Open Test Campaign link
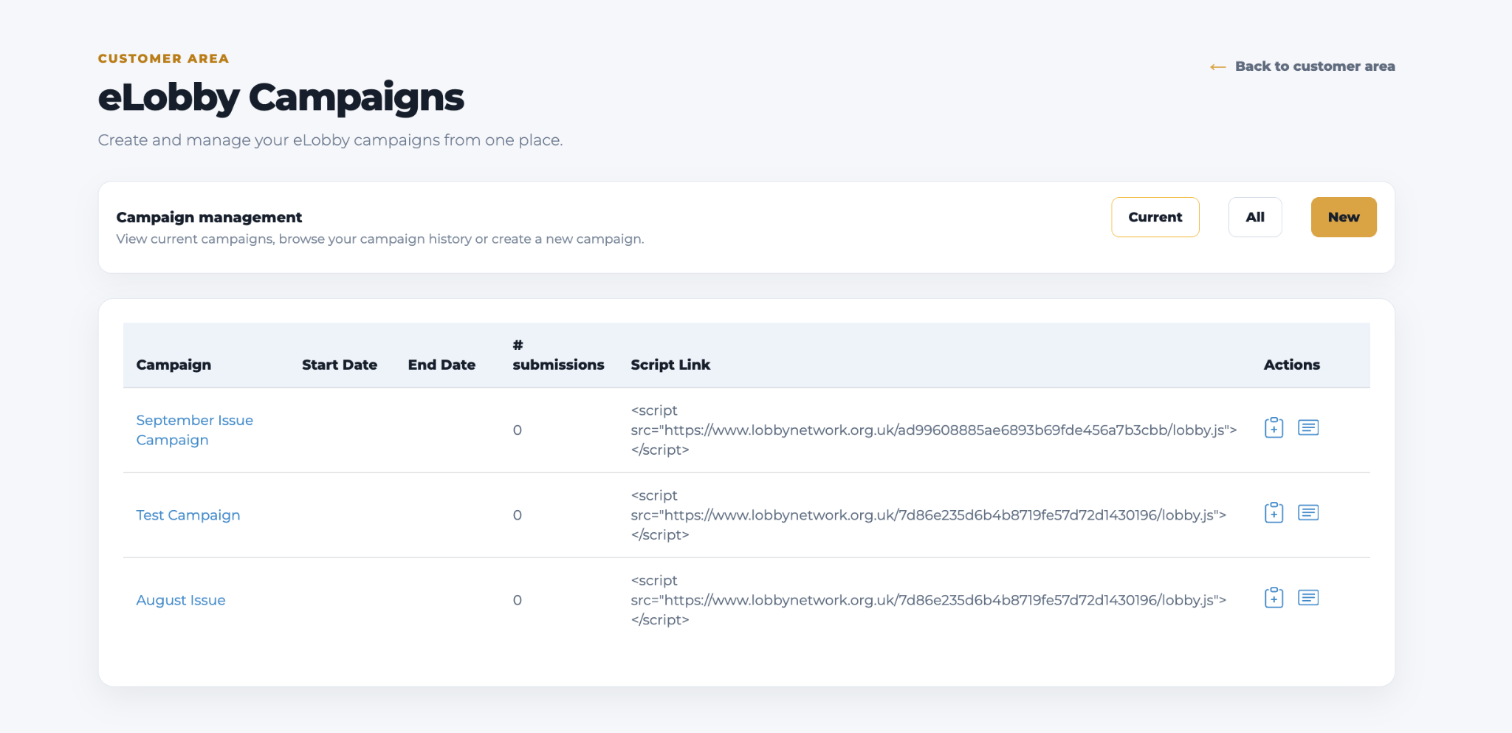Image resolution: width=1512 pixels, height=733 pixels. (x=188, y=515)
